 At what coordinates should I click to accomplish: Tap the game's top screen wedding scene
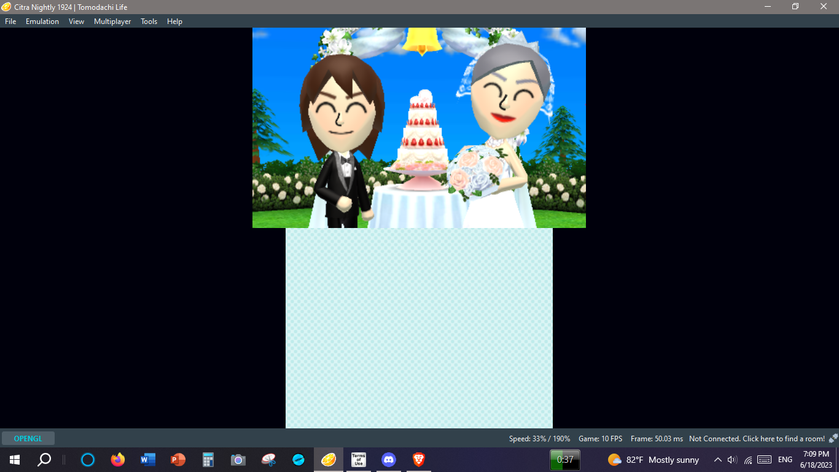point(419,128)
